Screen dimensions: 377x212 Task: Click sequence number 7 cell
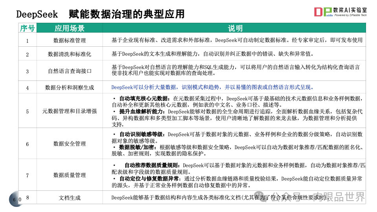(x=27, y=175)
